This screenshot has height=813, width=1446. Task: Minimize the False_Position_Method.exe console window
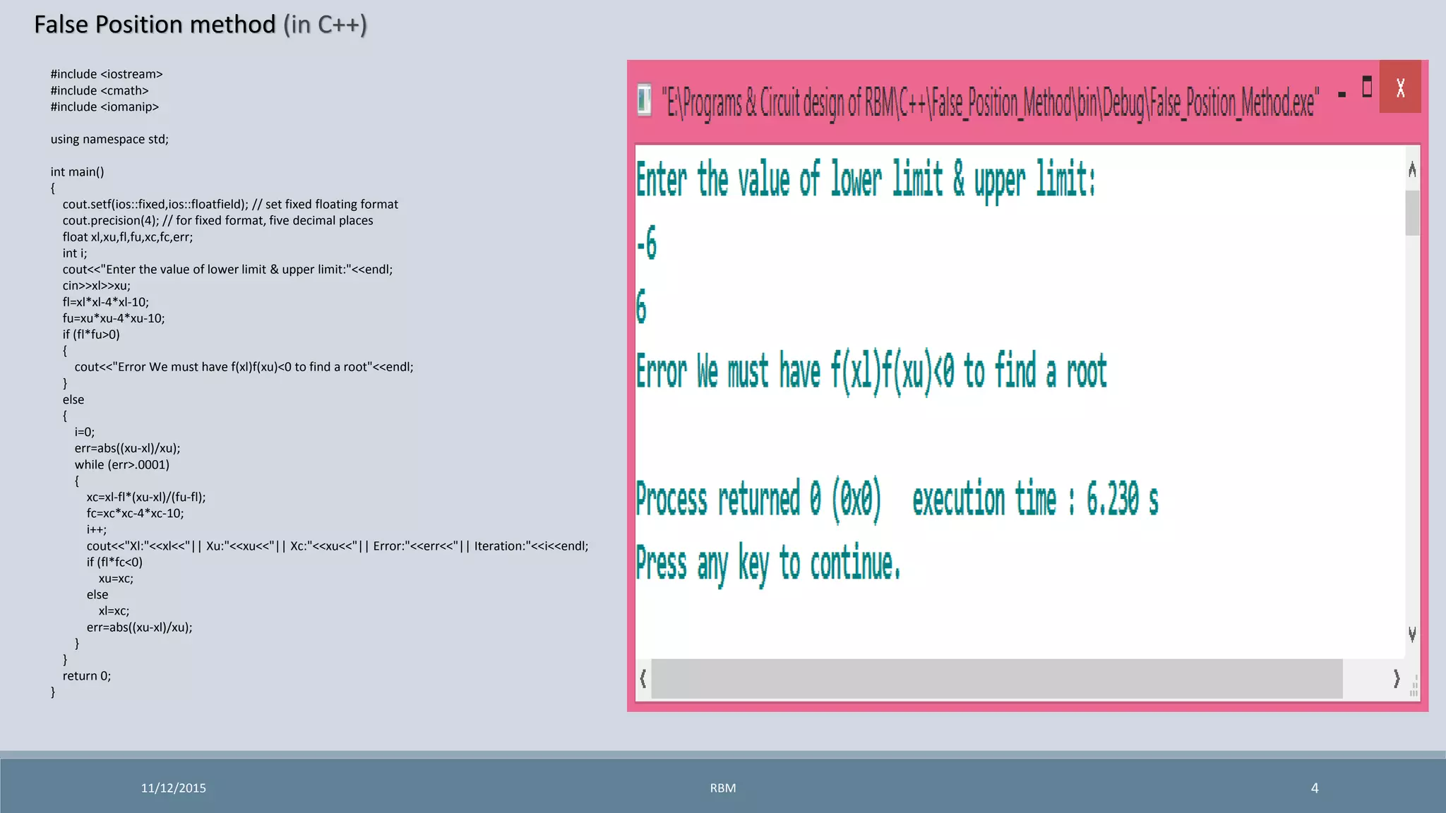click(x=1342, y=94)
